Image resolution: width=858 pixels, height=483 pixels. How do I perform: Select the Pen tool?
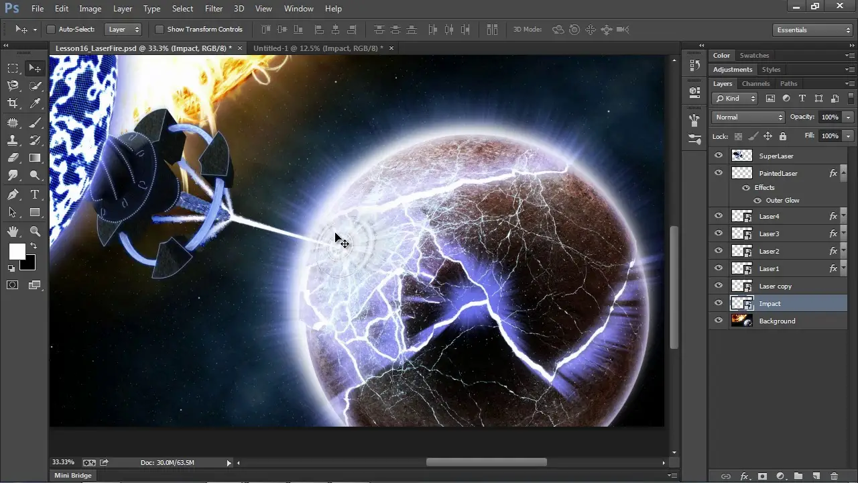[13, 195]
